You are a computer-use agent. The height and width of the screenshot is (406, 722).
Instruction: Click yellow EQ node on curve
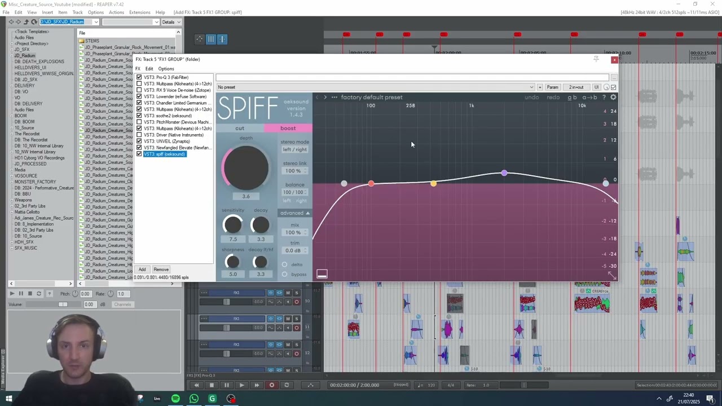[x=433, y=183]
